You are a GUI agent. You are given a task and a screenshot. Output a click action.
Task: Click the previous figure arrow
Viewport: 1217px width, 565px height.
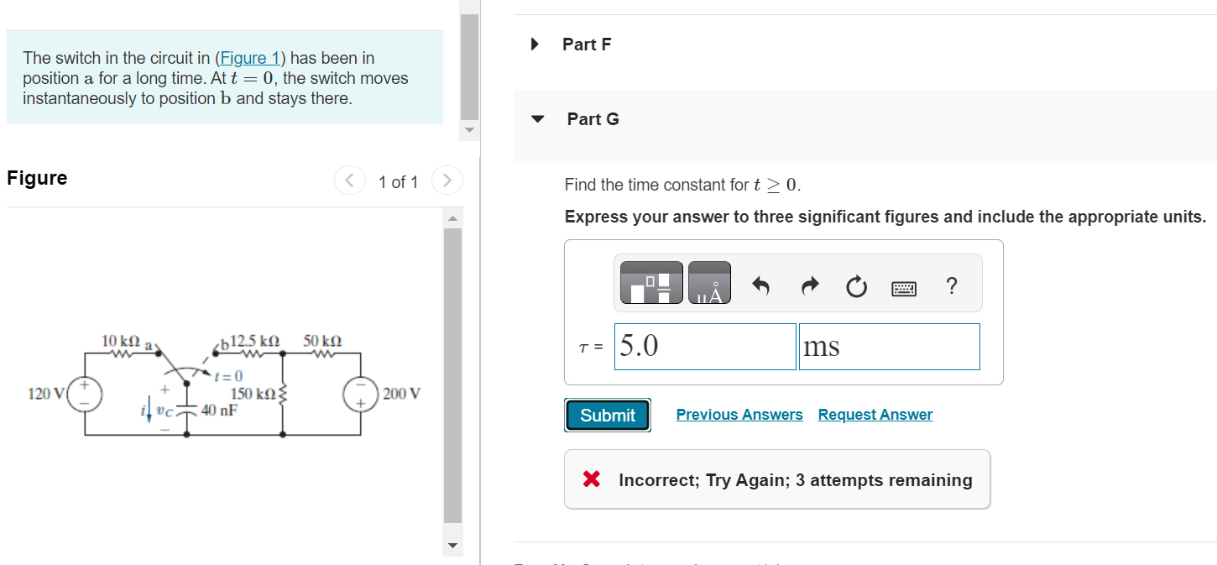pos(350,180)
